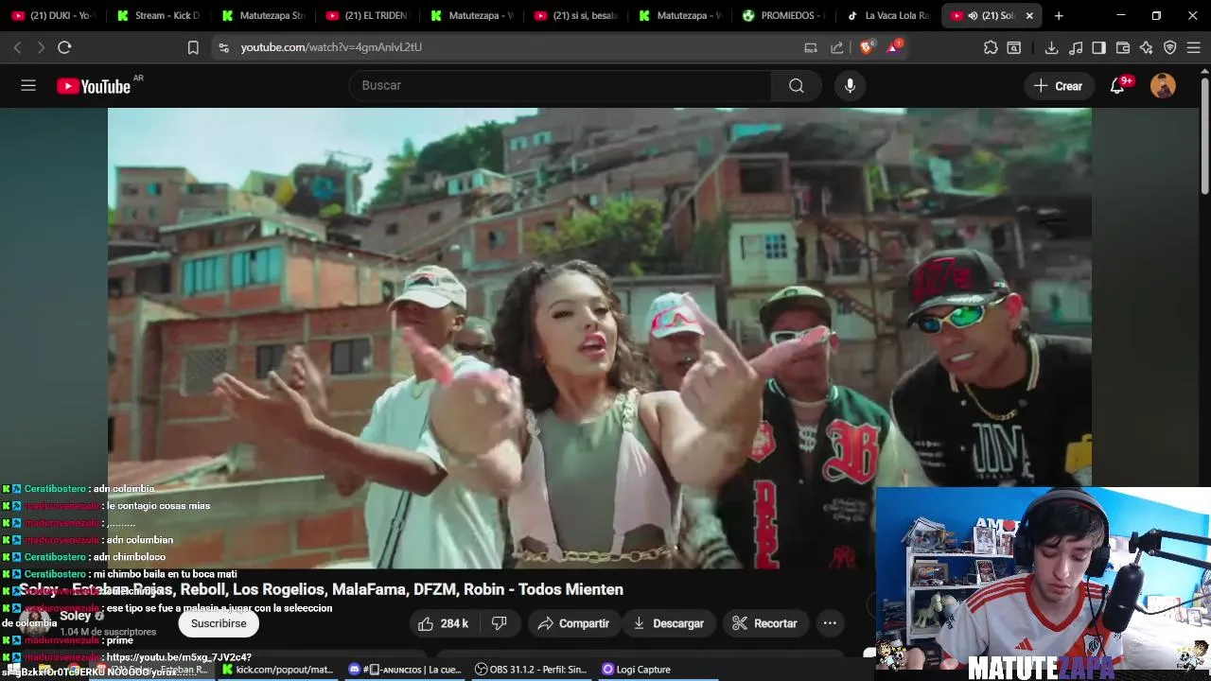This screenshot has height=681, width=1211.
Task: Click the share icon in the address bar
Action: pyautogui.click(x=837, y=47)
